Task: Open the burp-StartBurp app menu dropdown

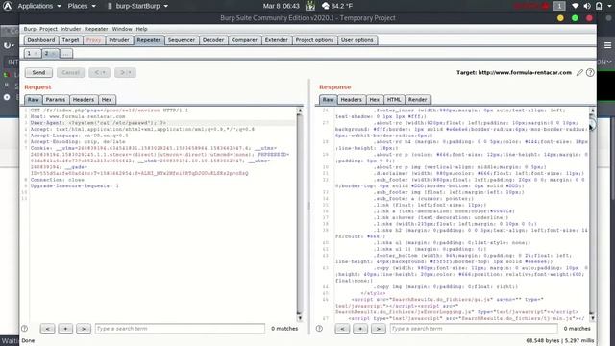Action: point(137,6)
